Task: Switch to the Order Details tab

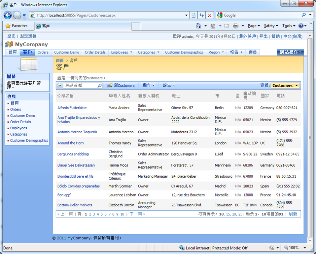Action: 95,52
